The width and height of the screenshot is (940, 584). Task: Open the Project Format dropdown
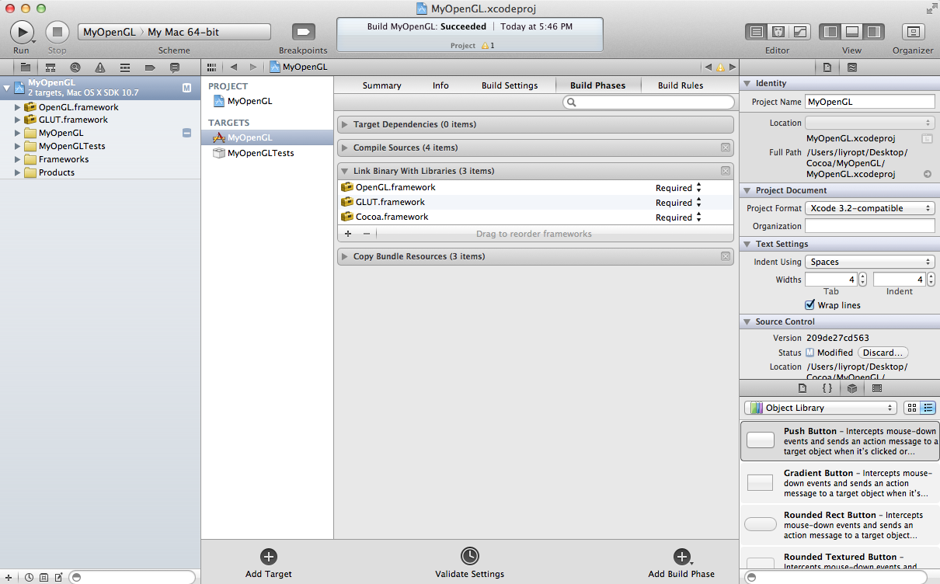(869, 208)
